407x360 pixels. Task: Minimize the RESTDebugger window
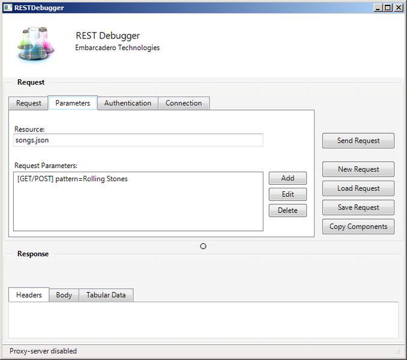[378, 8]
